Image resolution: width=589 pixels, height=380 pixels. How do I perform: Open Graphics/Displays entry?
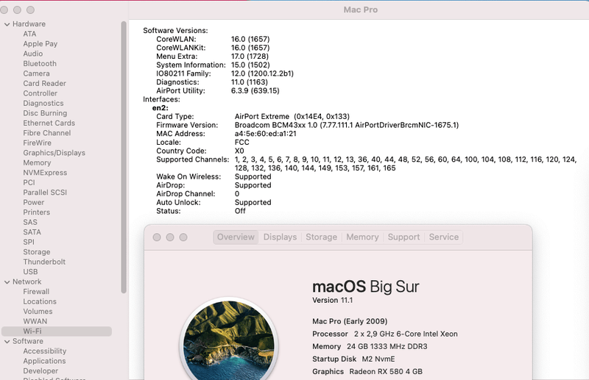point(54,153)
